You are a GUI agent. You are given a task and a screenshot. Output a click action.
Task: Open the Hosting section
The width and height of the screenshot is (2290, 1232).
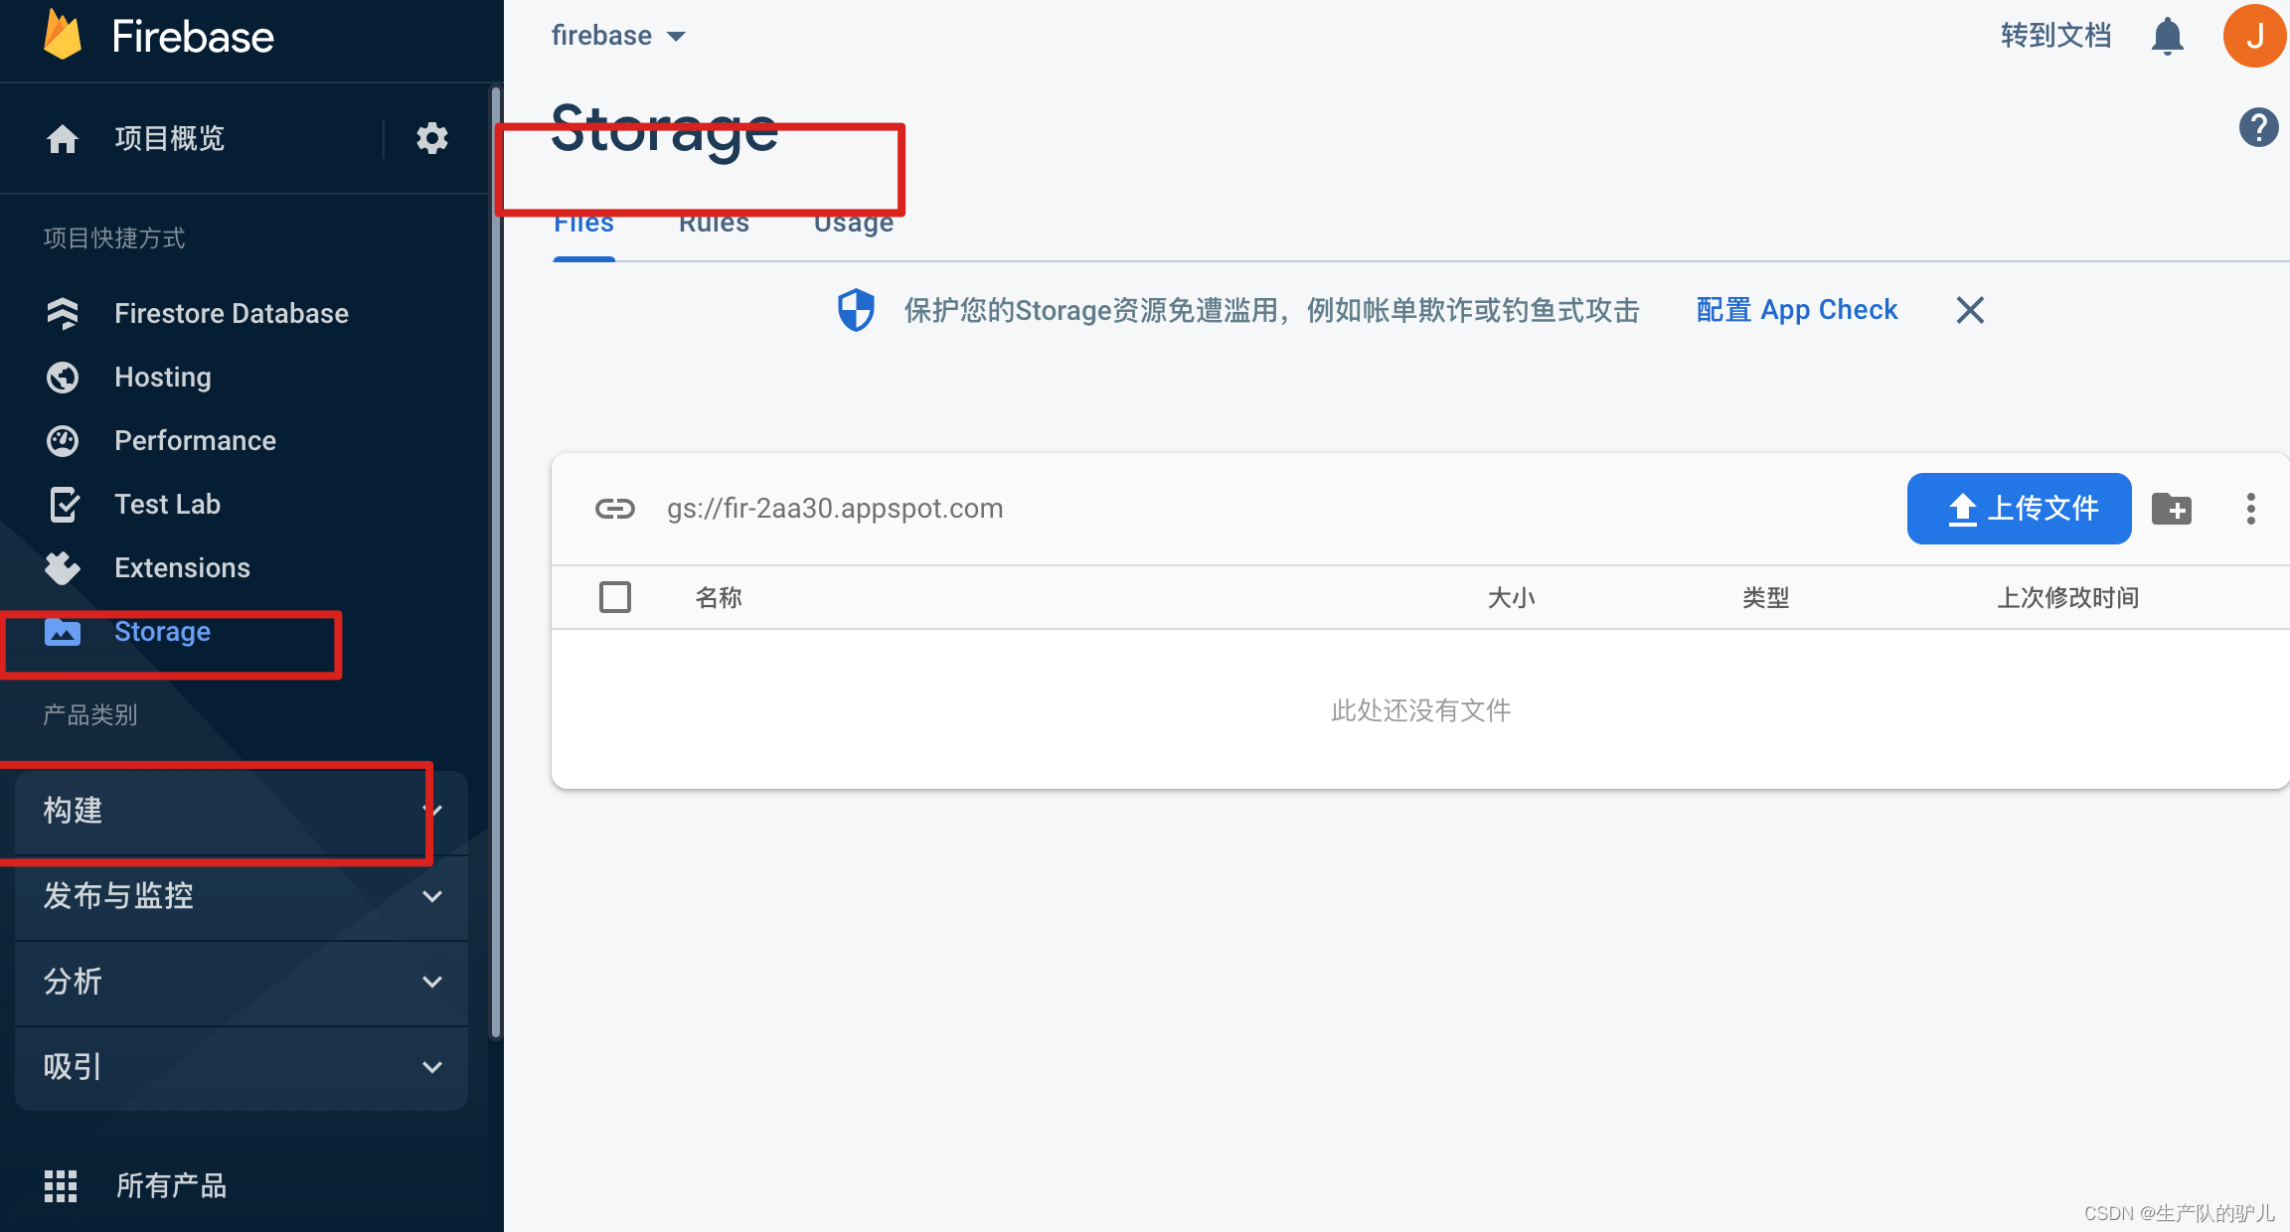point(162,377)
